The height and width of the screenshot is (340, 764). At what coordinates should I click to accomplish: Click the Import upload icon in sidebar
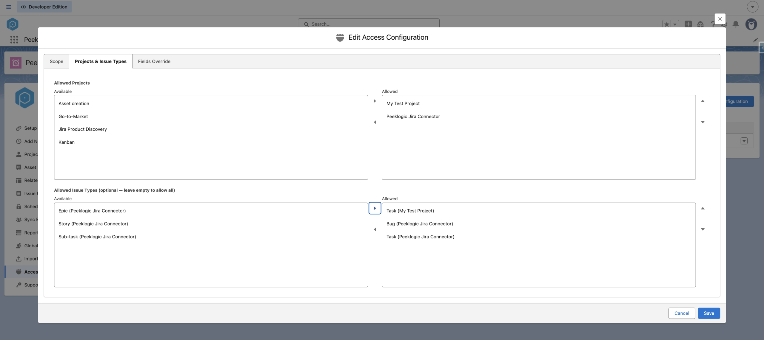click(x=19, y=259)
